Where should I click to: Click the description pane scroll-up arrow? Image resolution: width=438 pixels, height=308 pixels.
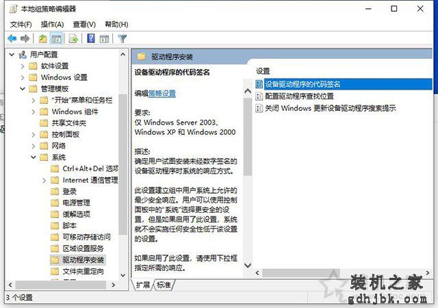(x=248, y=91)
